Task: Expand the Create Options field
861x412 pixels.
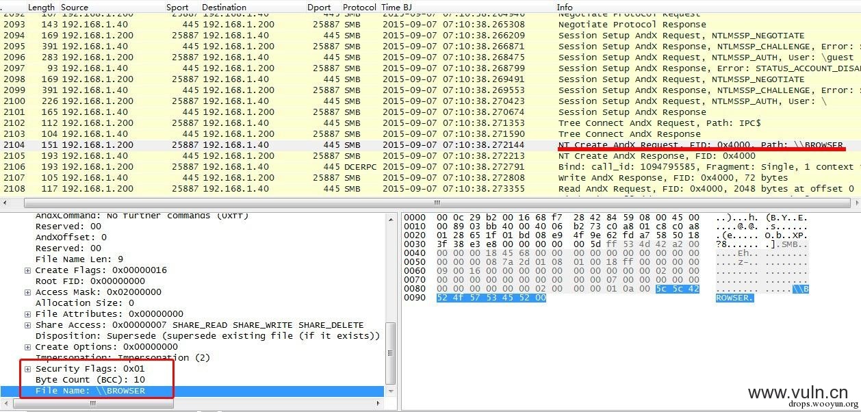Action: click(28, 347)
